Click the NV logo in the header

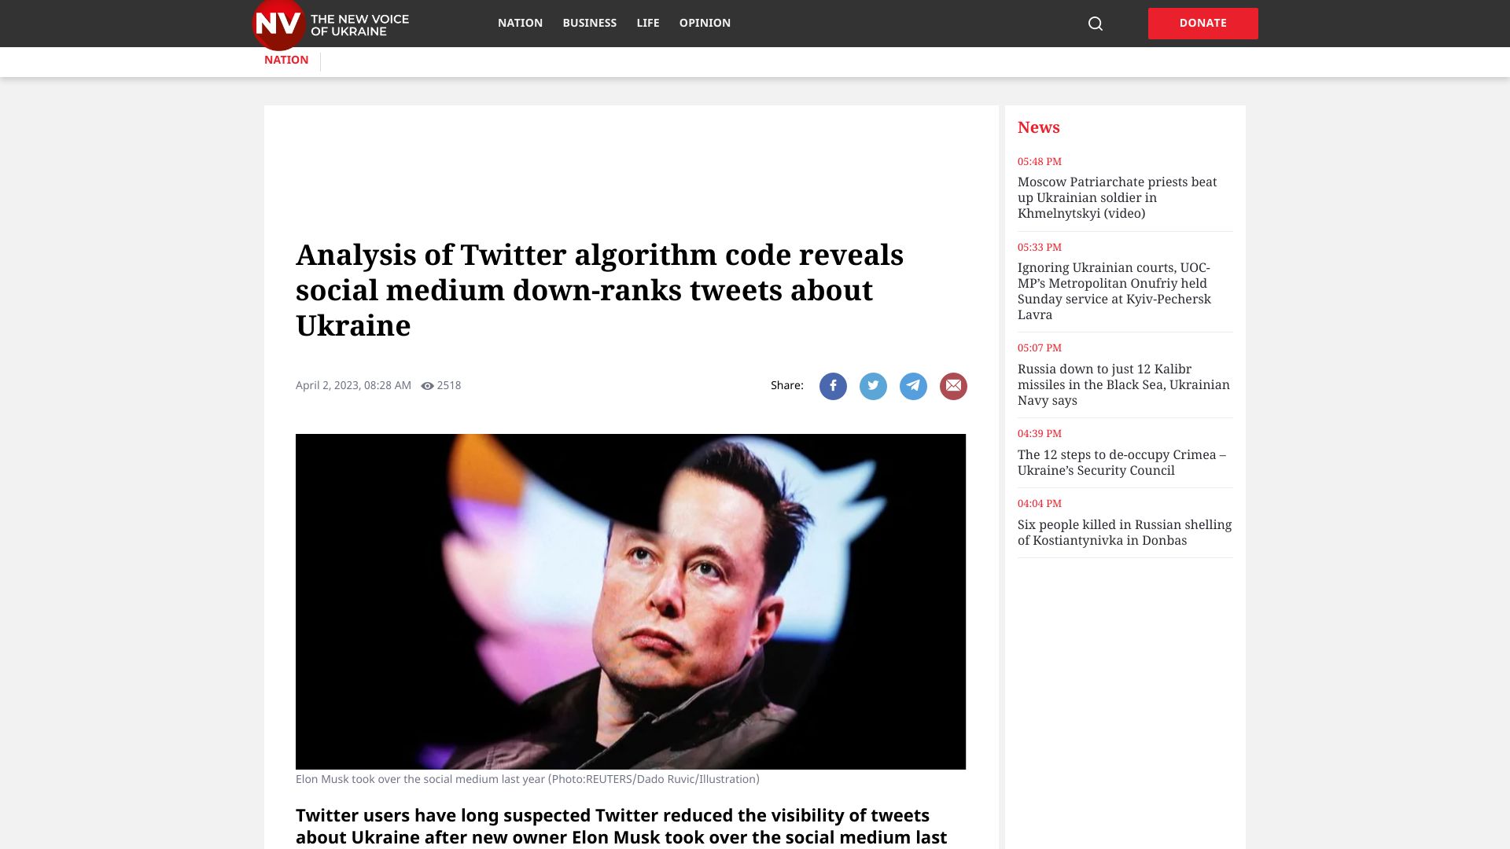tap(278, 24)
